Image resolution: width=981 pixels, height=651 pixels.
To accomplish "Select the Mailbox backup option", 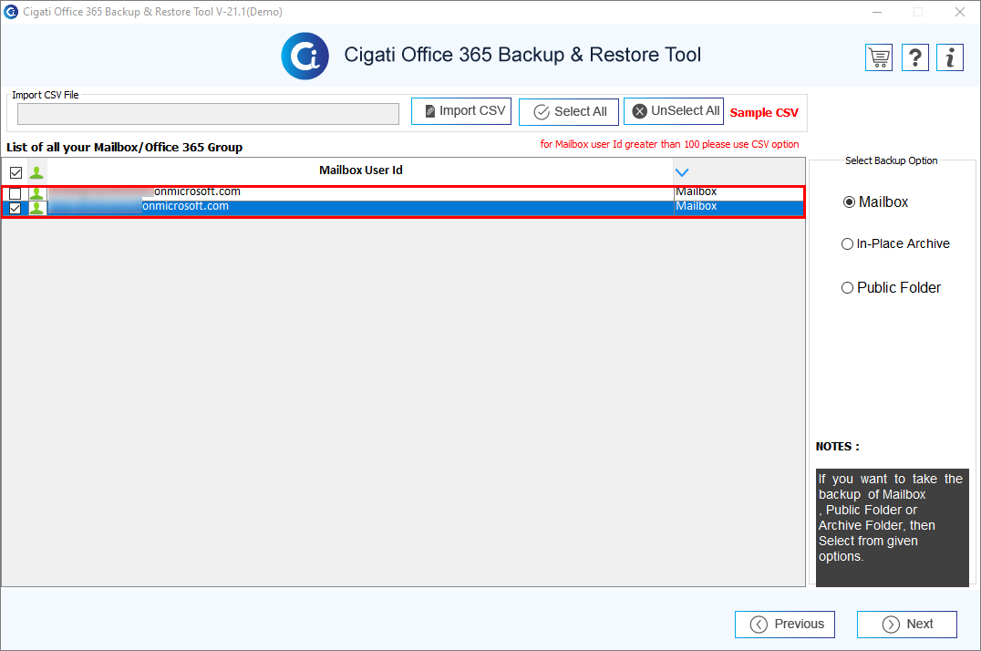I will [x=876, y=202].
